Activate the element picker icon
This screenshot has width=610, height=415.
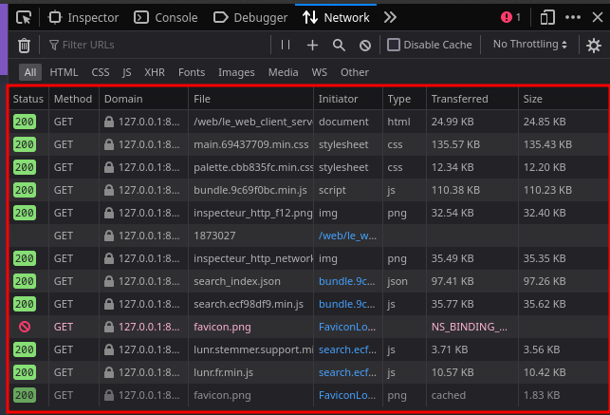click(24, 17)
